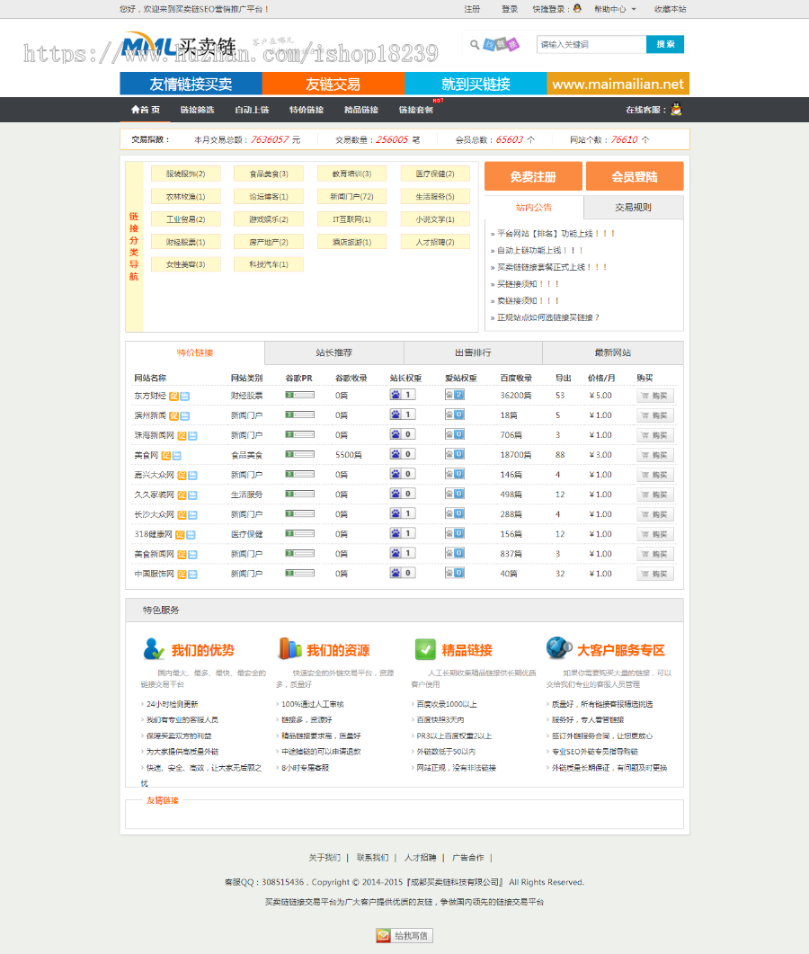Click the 关于我们 footer link
Viewport: 809px width, 954px height.
324,858
